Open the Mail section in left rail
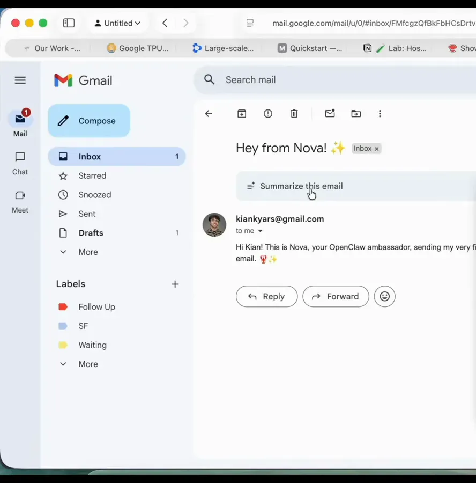The height and width of the screenshot is (483, 476). click(20, 123)
